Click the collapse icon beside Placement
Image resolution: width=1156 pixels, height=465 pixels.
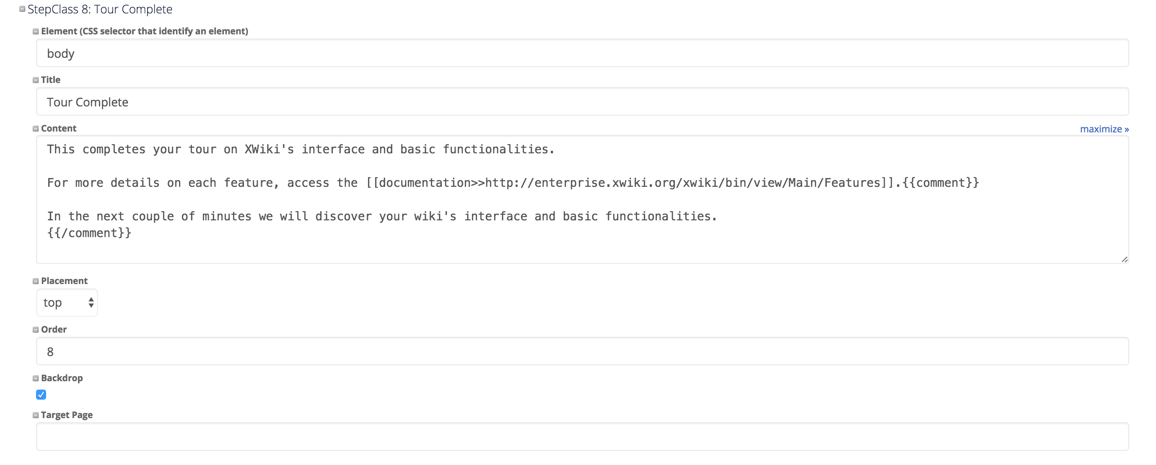coord(36,281)
